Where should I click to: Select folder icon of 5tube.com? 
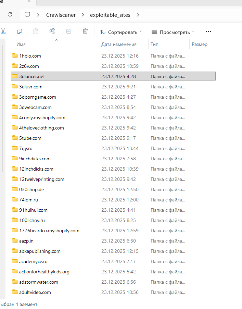(x=15, y=138)
